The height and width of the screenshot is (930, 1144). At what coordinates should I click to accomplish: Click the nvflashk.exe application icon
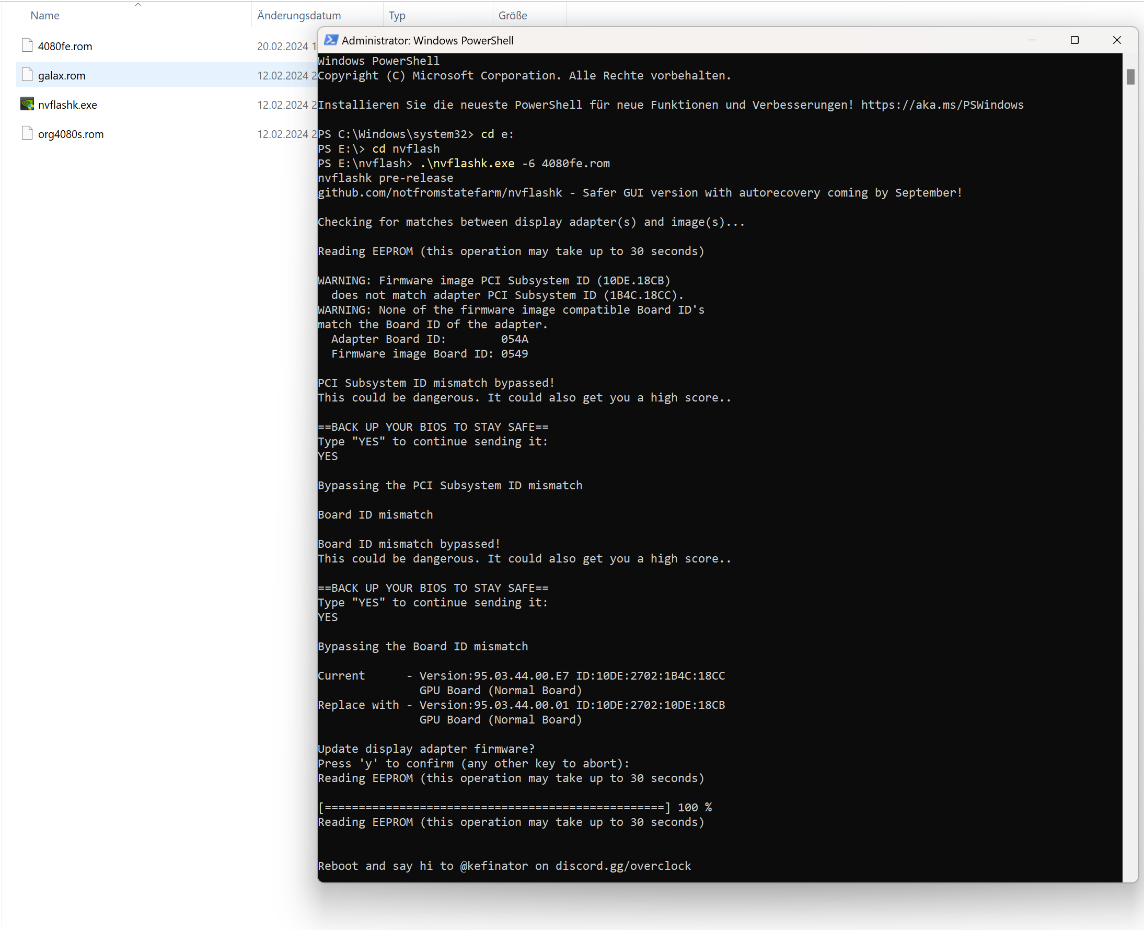coord(27,104)
